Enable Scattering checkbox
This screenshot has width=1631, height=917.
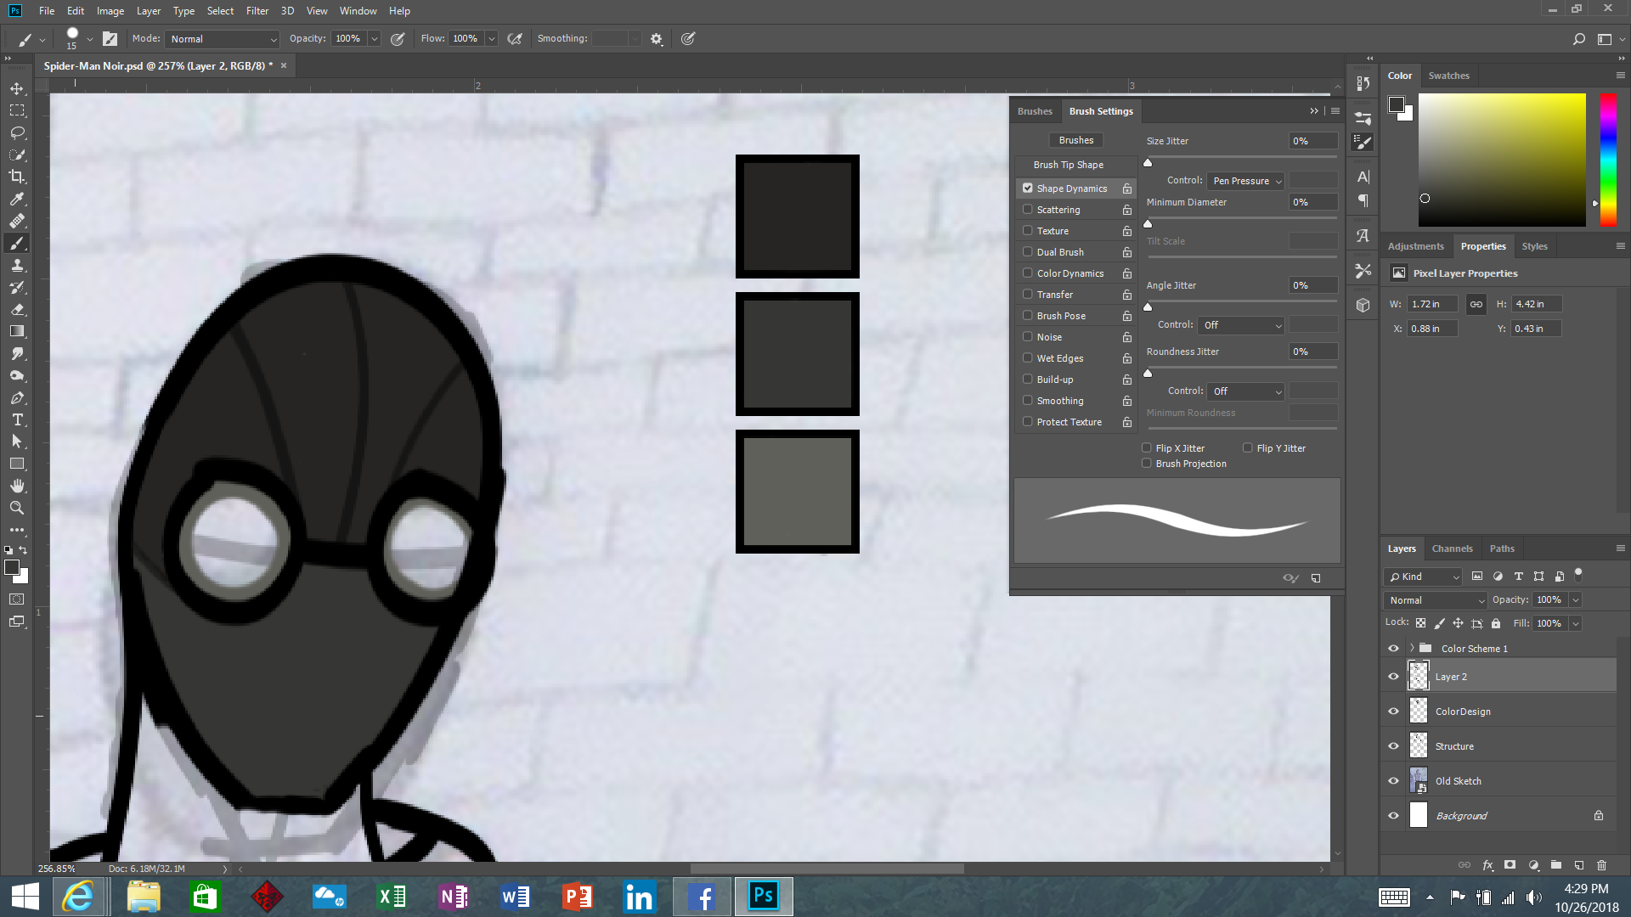[x=1028, y=210]
